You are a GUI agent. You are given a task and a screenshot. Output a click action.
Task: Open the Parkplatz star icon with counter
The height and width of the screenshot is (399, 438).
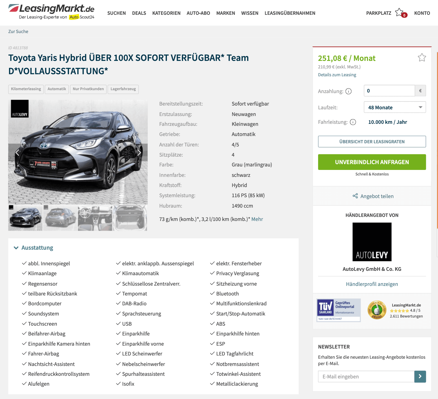(x=401, y=13)
